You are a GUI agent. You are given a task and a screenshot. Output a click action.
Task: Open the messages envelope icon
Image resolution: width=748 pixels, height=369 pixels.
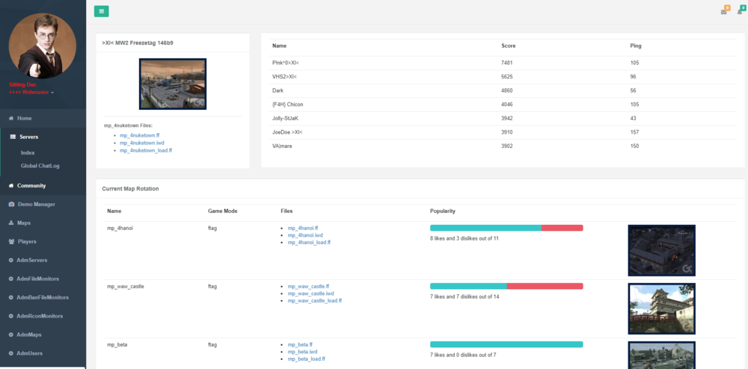723,12
